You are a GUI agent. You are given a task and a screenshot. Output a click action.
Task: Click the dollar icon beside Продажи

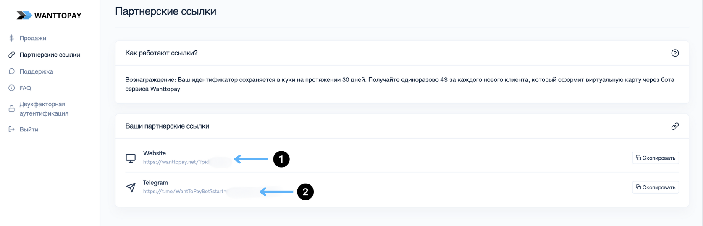click(x=12, y=38)
